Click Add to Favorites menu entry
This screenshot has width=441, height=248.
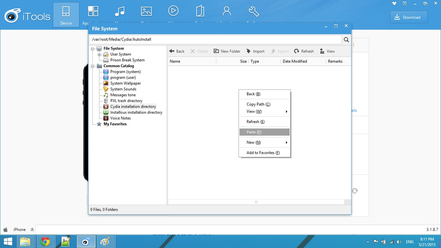click(x=263, y=153)
